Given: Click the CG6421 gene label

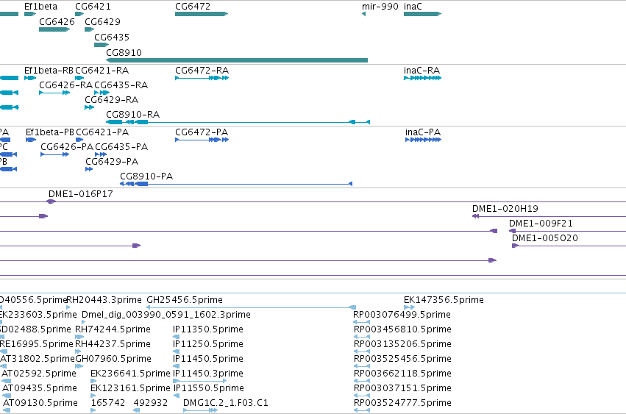Looking at the screenshot, I should [x=93, y=7].
